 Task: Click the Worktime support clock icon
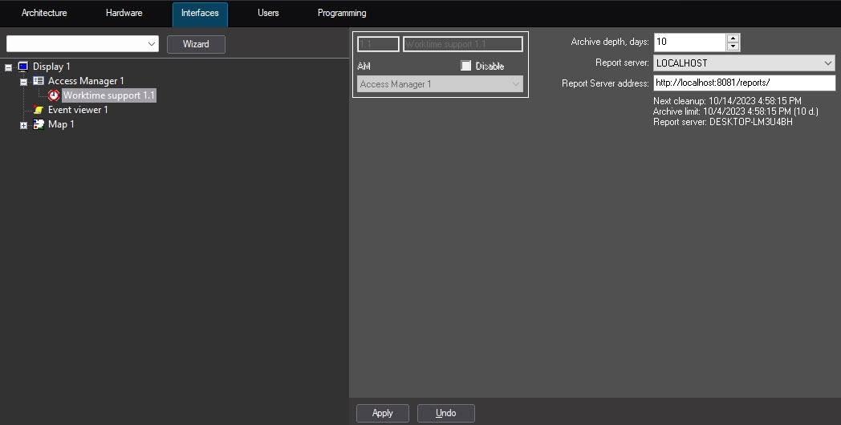(54, 95)
